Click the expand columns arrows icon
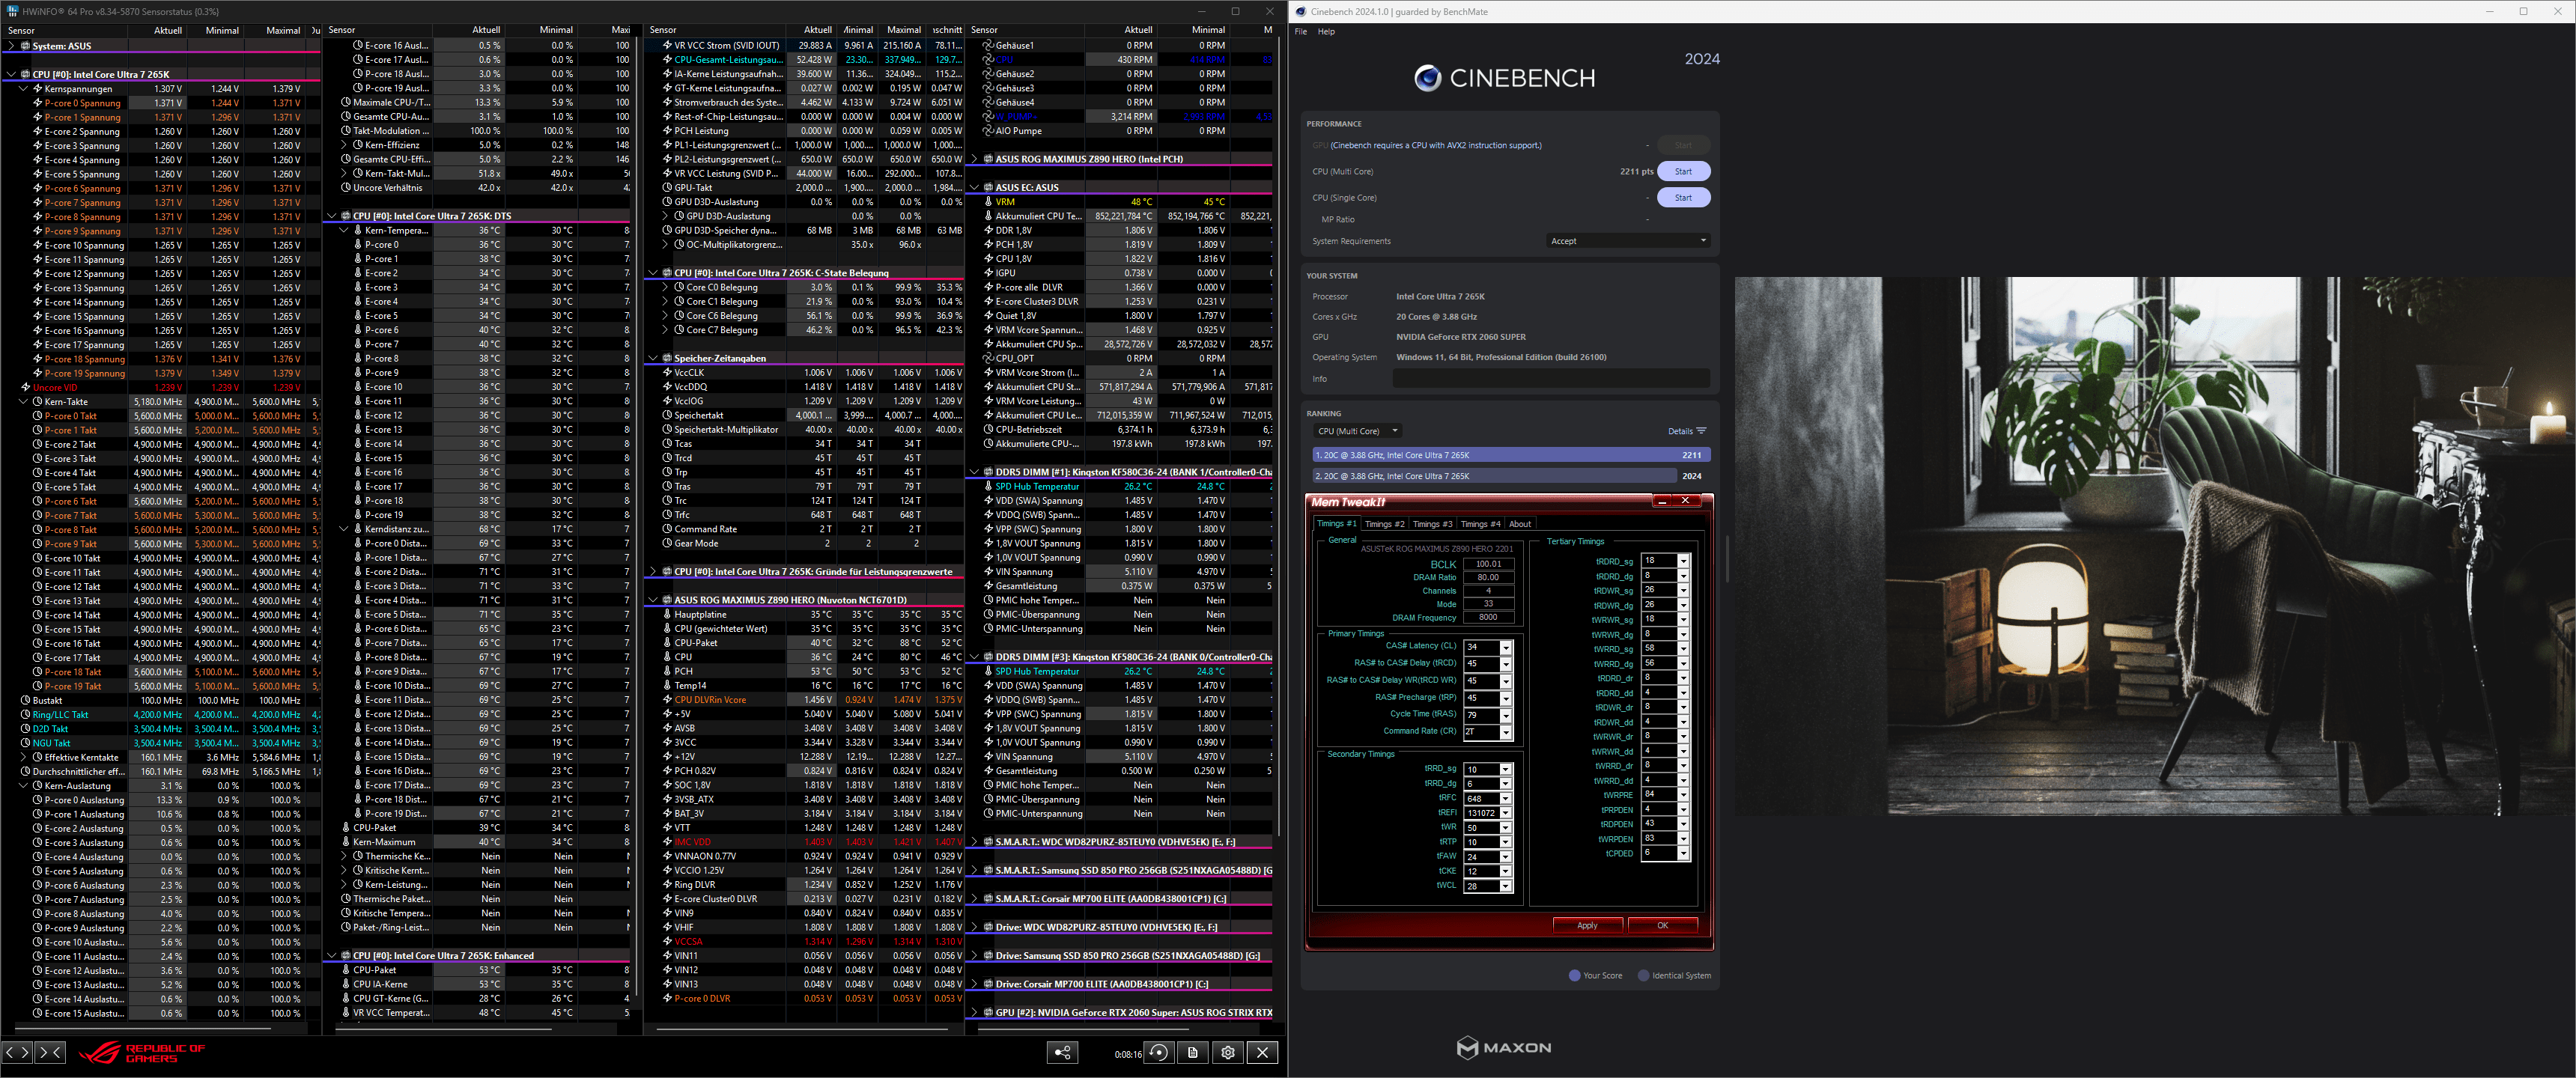The width and height of the screenshot is (2576, 1078). coord(18,1052)
